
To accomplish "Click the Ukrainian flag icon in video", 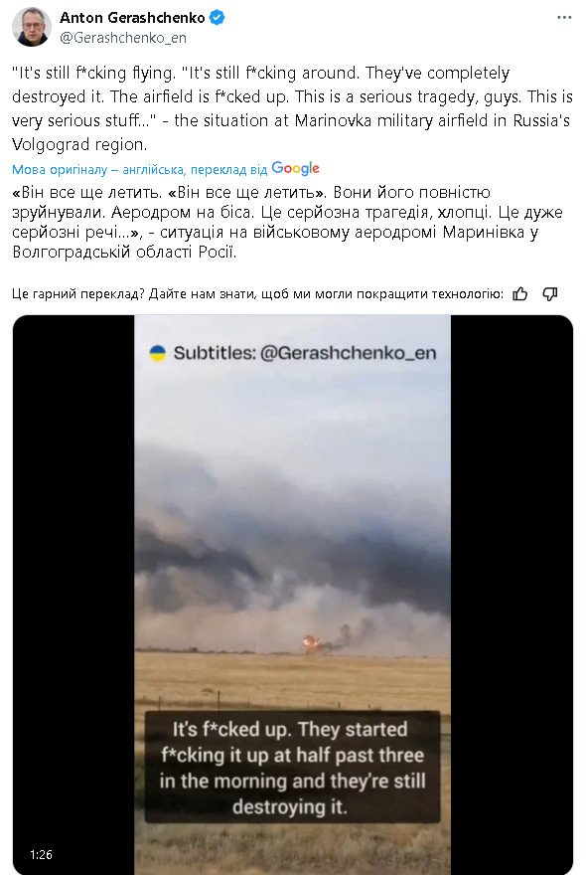I will pos(158,353).
